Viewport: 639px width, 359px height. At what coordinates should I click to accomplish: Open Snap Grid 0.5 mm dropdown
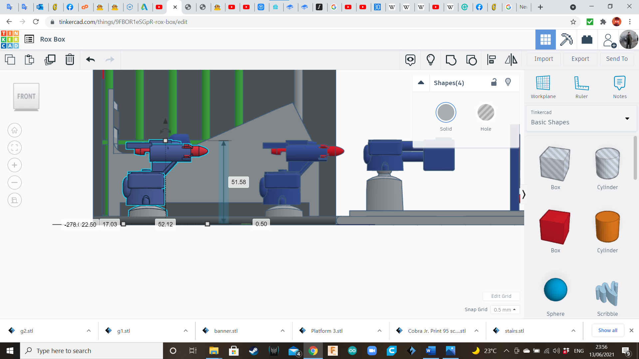click(x=505, y=309)
